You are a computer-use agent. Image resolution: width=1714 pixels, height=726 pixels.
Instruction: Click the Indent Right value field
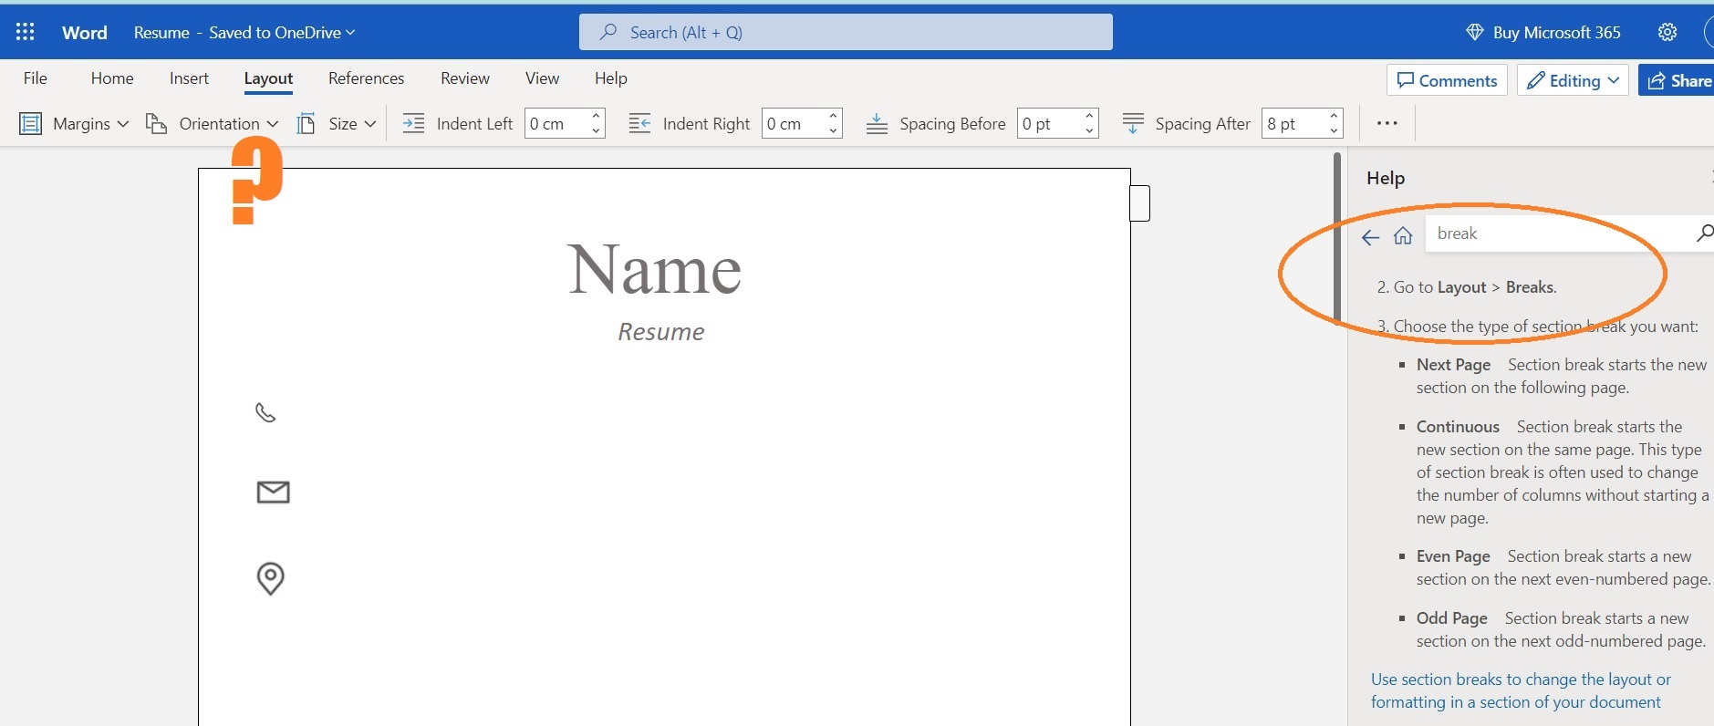click(794, 123)
